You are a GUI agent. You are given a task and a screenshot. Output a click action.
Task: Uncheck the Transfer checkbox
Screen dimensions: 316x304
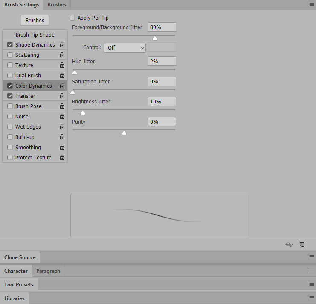click(10, 96)
